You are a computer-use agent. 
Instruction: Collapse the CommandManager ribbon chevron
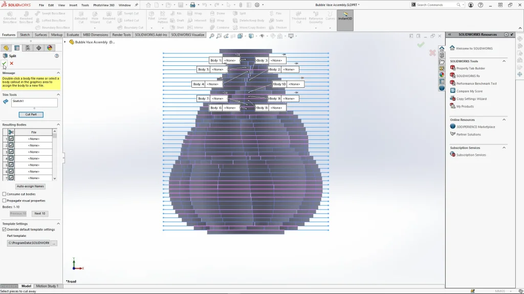coord(520,29)
